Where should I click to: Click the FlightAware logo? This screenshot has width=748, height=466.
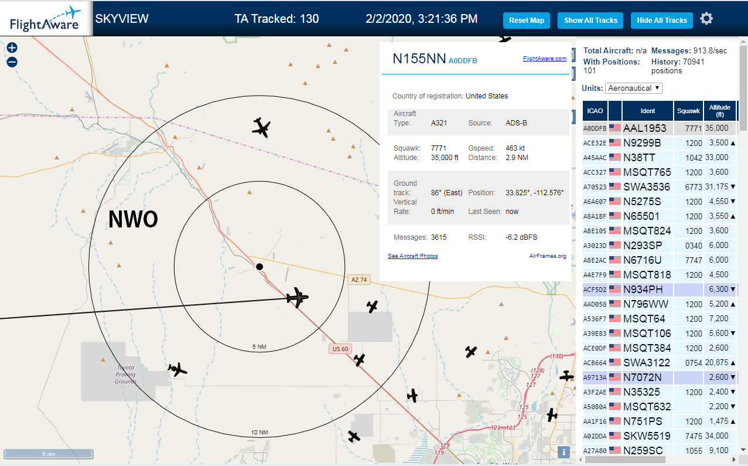click(45, 19)
